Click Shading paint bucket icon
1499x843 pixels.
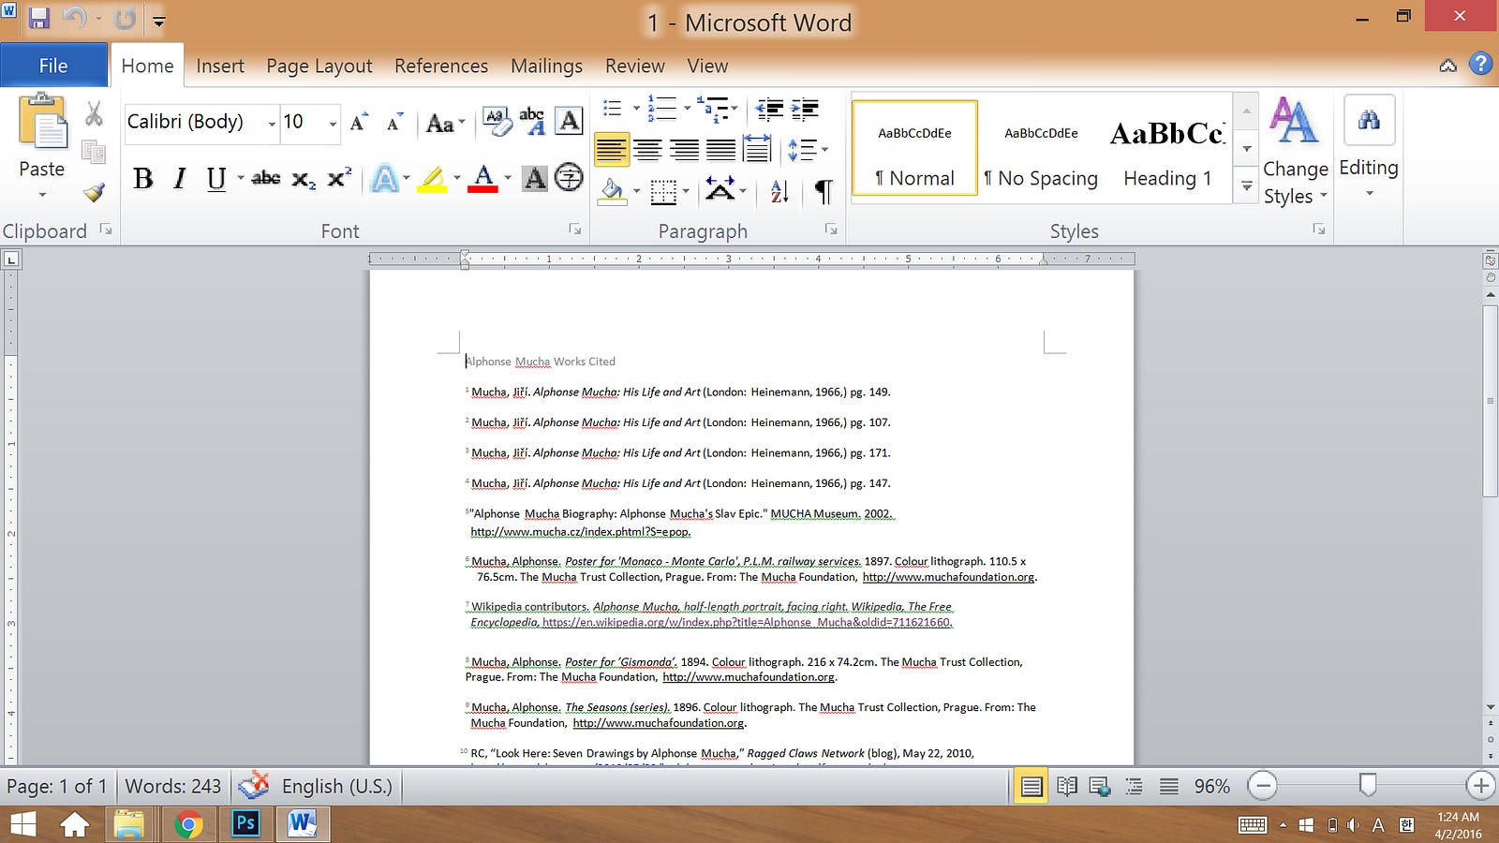tap(612, 191)
